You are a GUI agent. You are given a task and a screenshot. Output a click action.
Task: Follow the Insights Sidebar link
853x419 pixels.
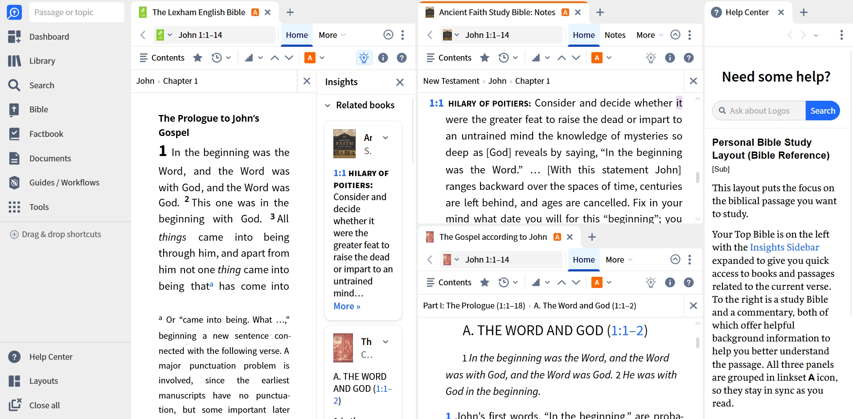tap(784, 247)
